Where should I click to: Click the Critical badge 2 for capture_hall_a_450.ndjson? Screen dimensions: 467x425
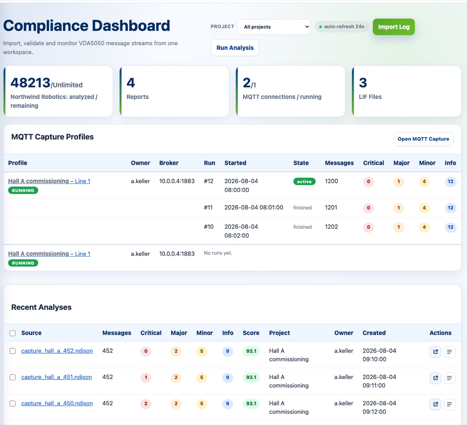tap(146, 404)
